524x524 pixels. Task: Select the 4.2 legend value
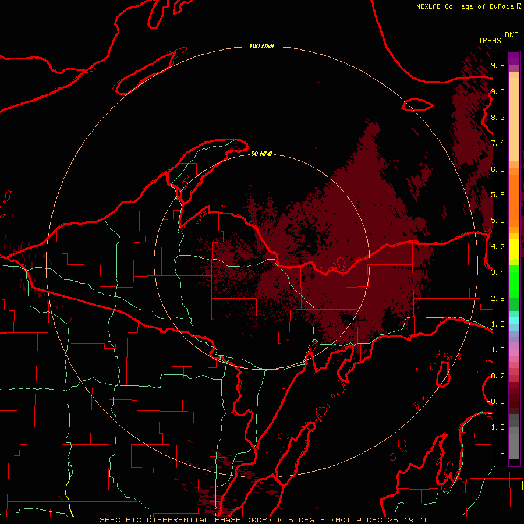tap(498, 247)
